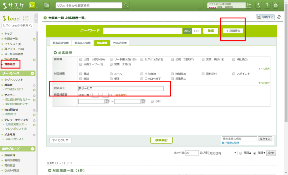The height and width of the screenshot is (175, 288).
Task: Click the magnifier search icon in top bar
Action: 126,5
